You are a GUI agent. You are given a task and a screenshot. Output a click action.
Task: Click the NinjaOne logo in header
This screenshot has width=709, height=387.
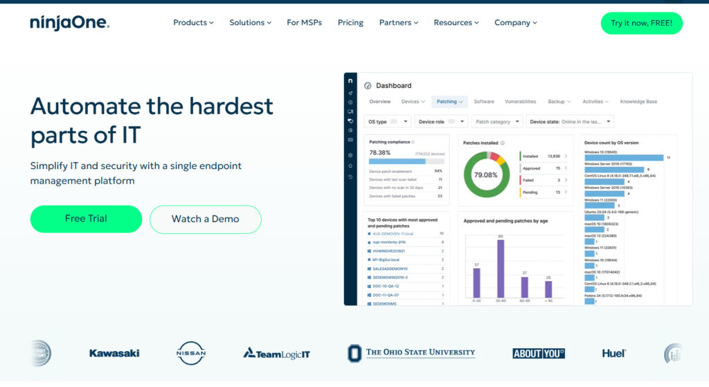point(69,23)
